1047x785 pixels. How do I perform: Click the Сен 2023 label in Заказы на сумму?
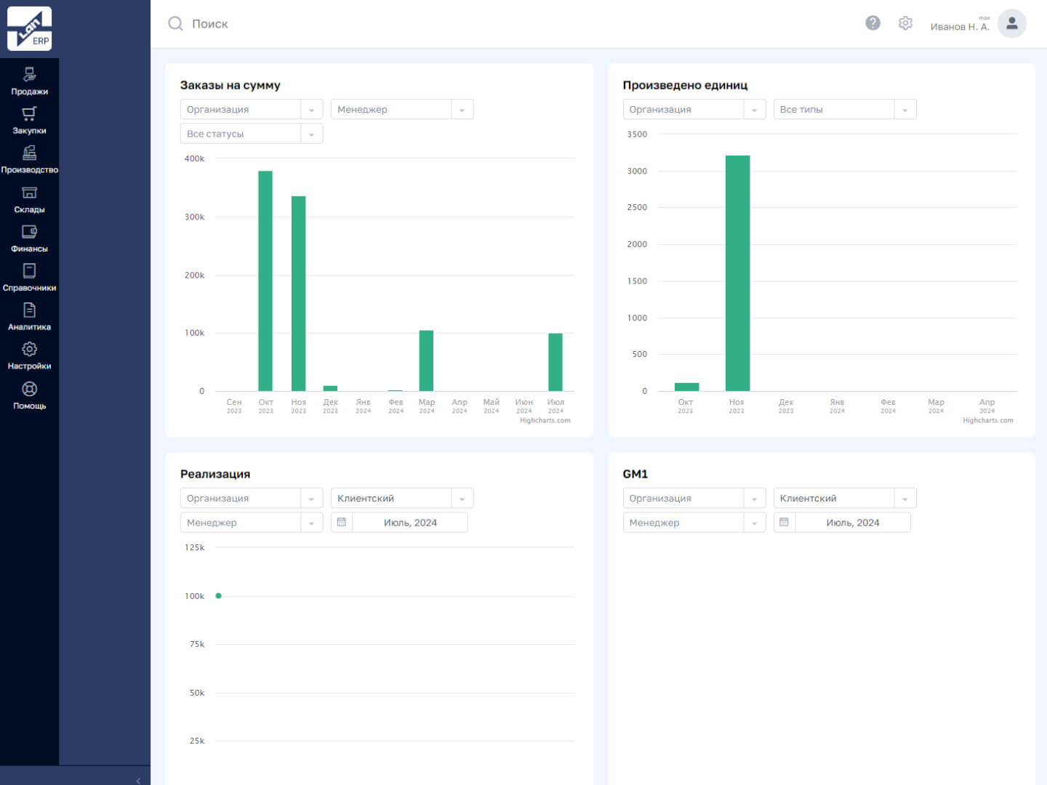click(234, 406)
